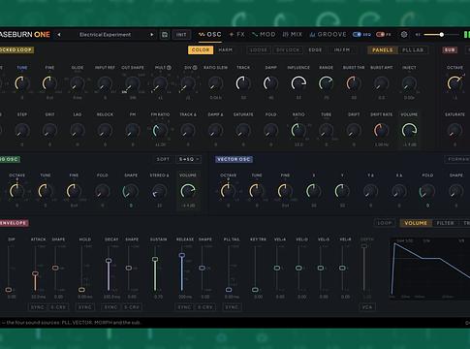Click the BURST THR knob

pyautogui.click(x=354, y=83)
